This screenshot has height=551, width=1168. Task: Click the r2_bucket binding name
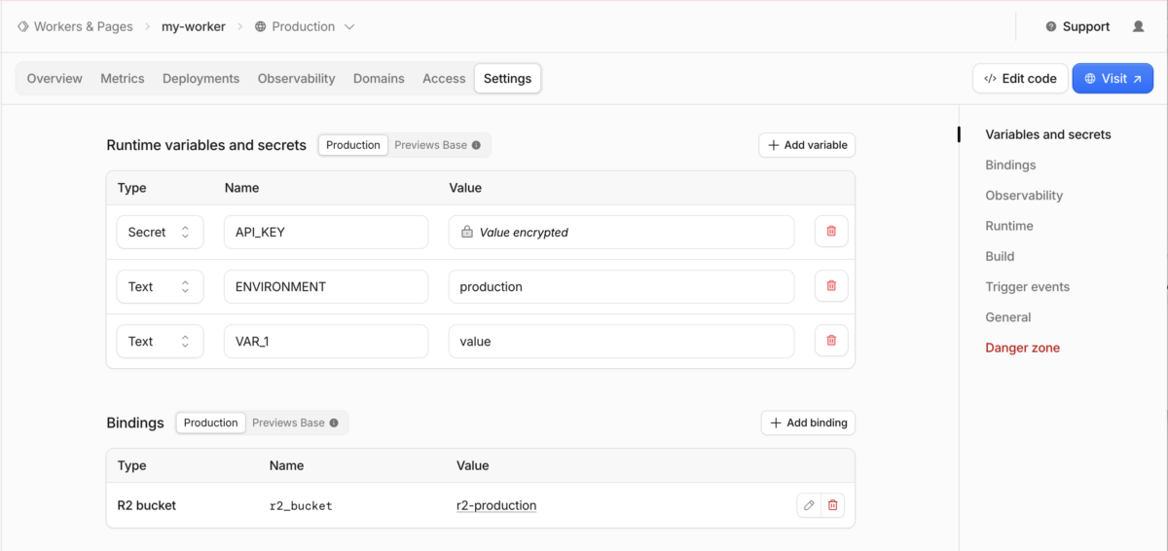[301, 505]
